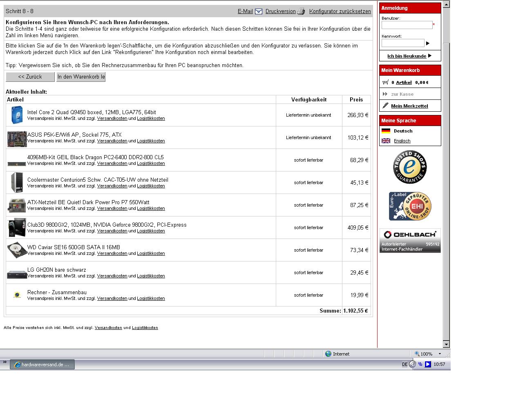Click the << Zurück button
The width and height of the screenshot is (523, 419).
click(30, 77)
